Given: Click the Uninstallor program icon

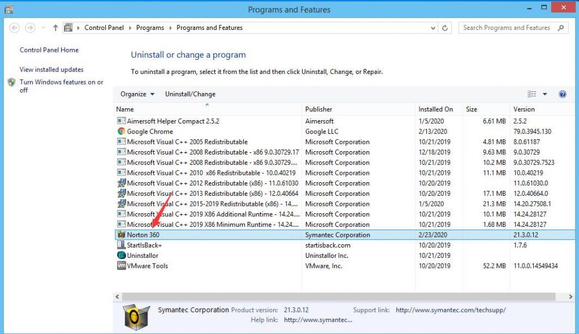Looking at the screenshot, I should coord(121,255).
